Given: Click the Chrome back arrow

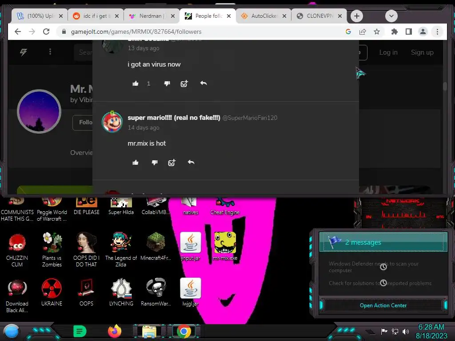Looking at the screenshot, I should pos(18,32).
